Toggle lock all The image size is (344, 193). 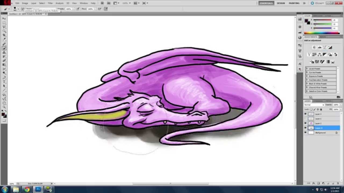pos(321,109)
